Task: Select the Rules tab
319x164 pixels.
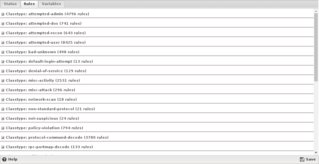Action: click(29, 4)
